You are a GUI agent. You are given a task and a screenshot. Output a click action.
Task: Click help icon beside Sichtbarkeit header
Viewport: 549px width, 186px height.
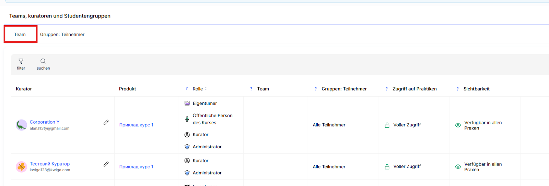tap(457, 89)
